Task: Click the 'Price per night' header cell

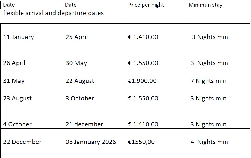Action: 155,5
